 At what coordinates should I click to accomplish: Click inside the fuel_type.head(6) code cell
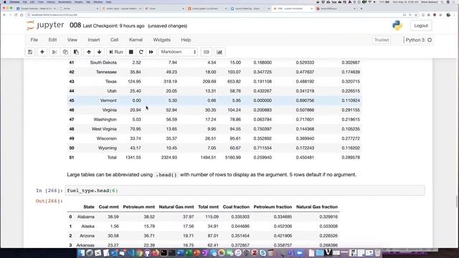245,191
